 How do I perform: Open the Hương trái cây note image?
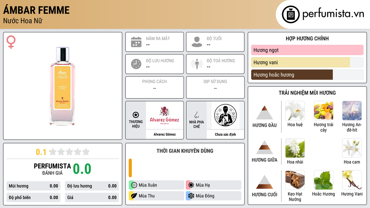(x=323, y=110)
